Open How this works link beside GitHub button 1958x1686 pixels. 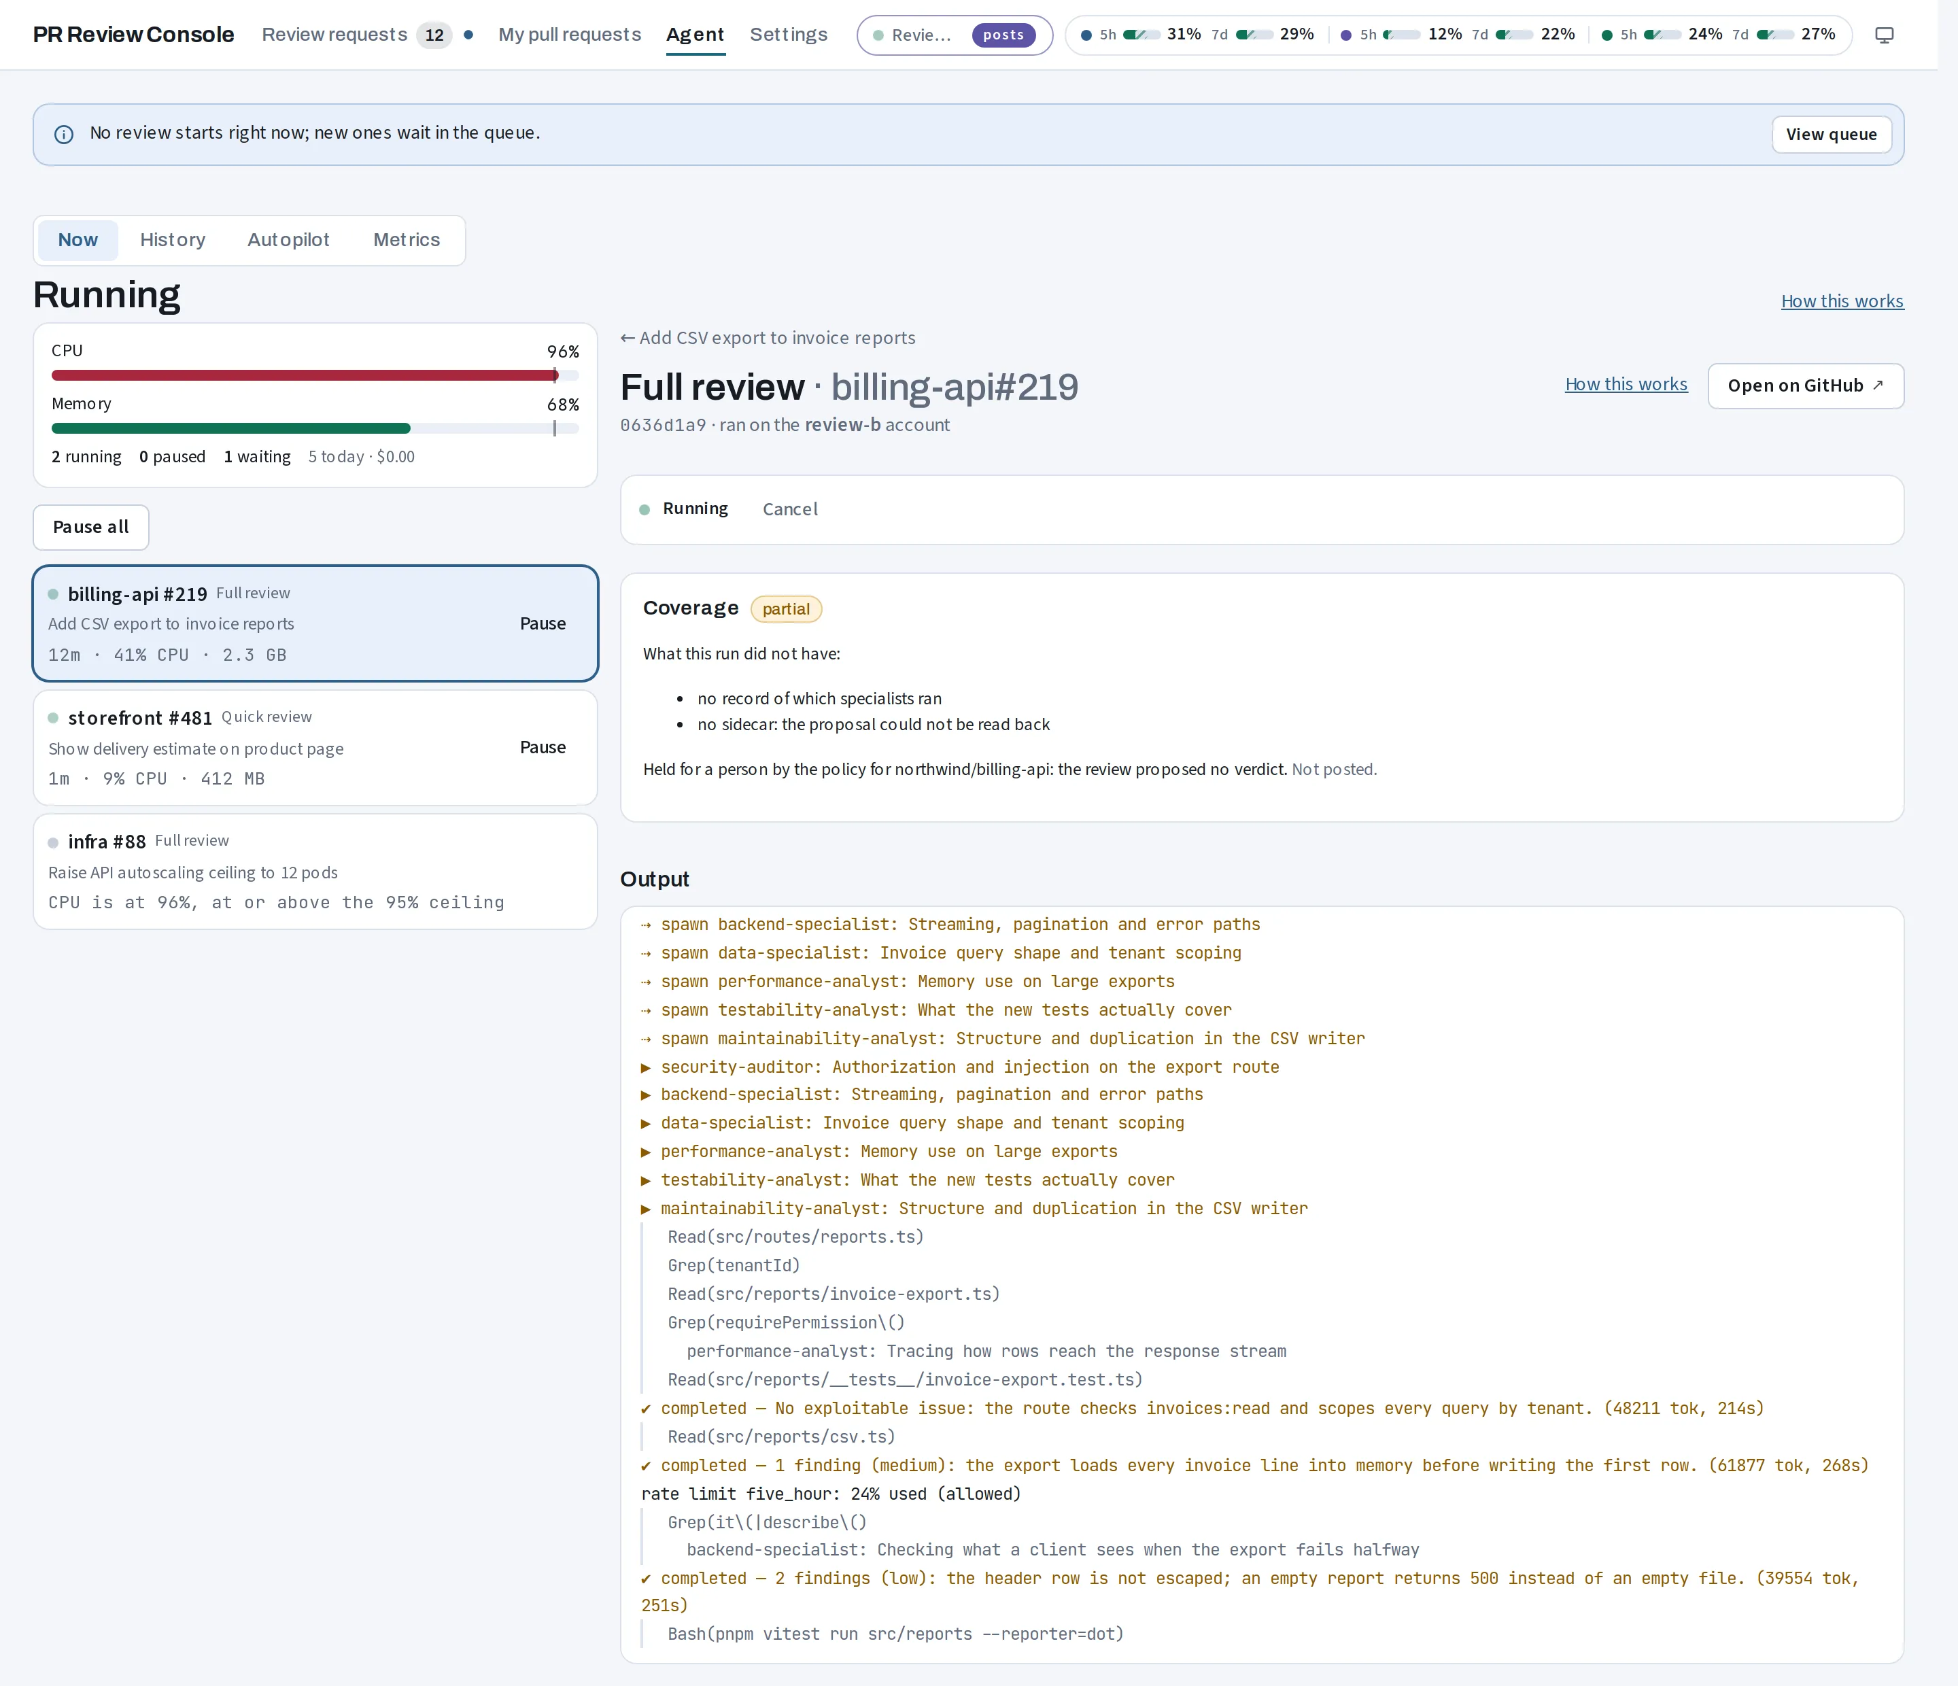click(1626, 385)
